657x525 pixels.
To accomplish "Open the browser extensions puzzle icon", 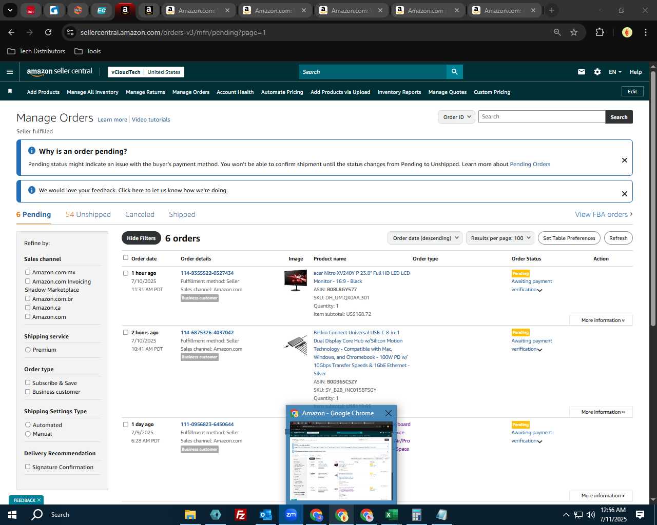I will [600, 32].
